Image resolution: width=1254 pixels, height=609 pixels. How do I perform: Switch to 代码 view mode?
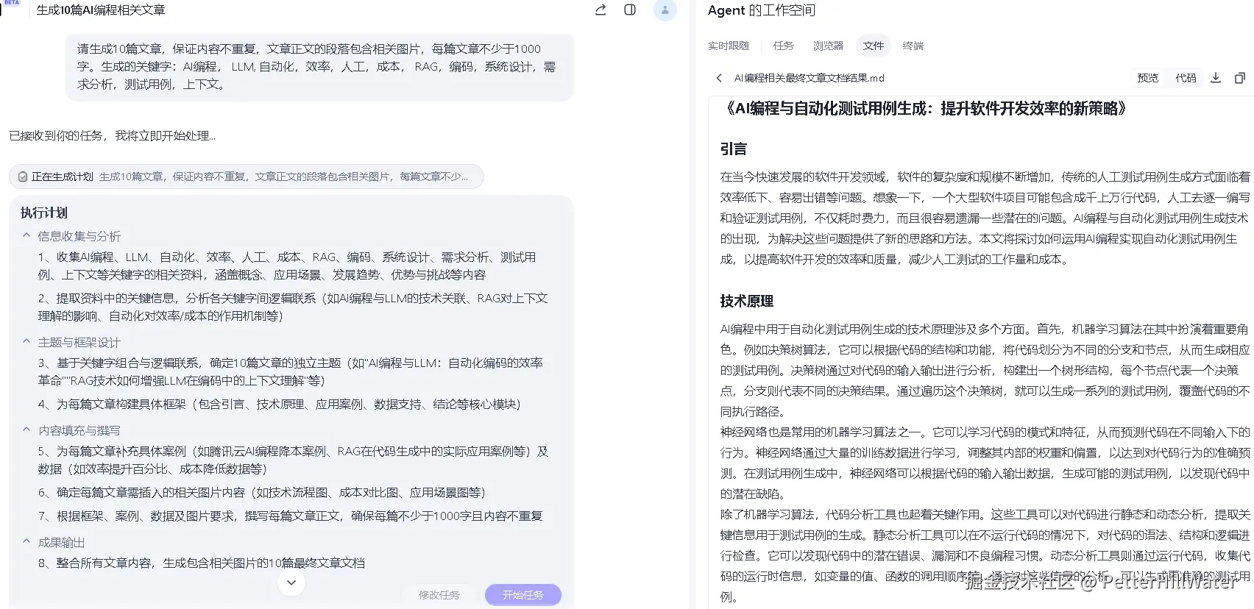pyautogui.click(x=1186, y=78)
